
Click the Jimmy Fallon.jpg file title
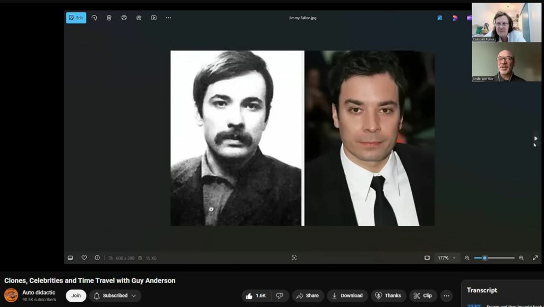302,18
